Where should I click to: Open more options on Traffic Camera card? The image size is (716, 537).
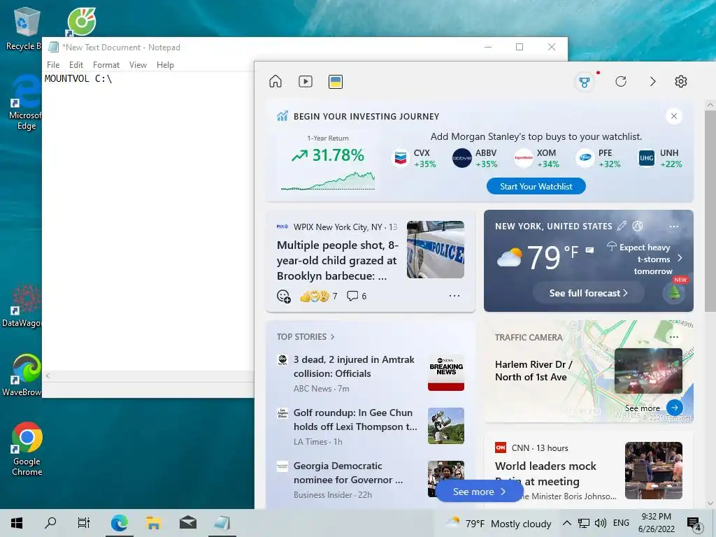point(673,337)
